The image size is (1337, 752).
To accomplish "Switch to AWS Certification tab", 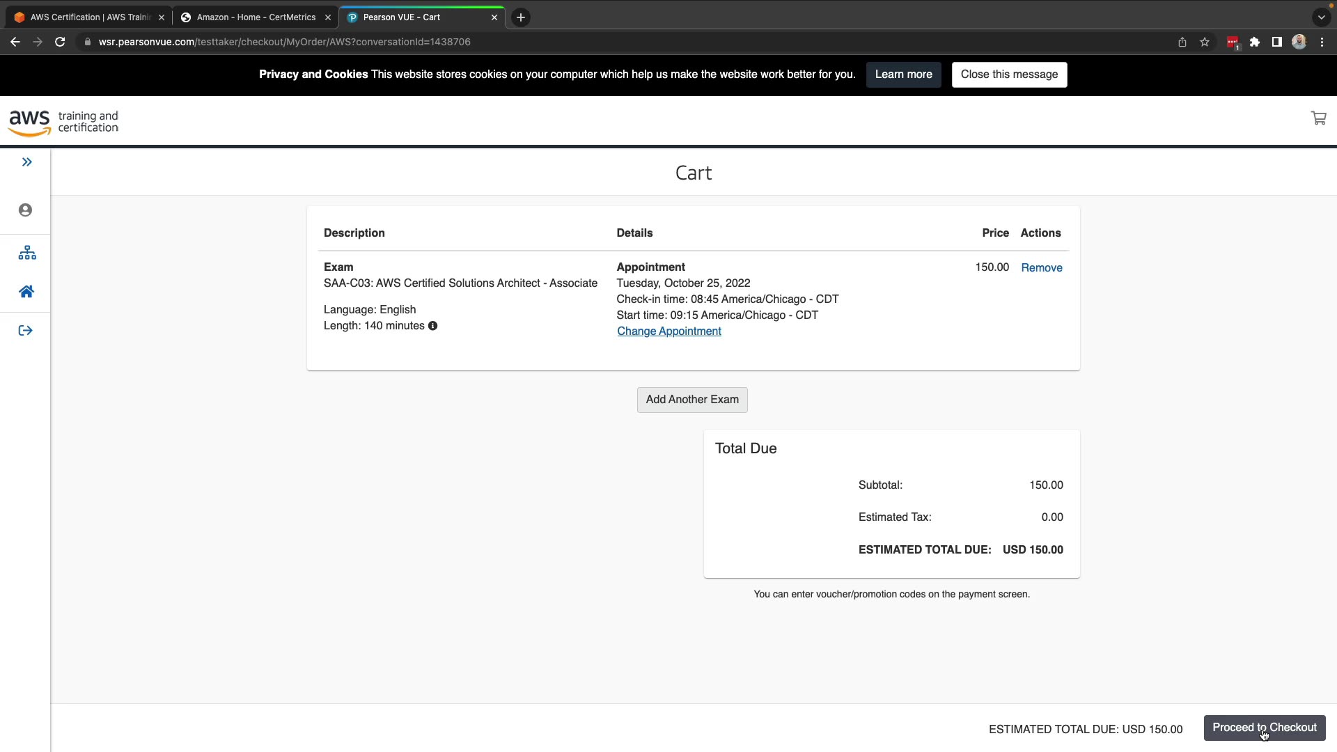I will pyautogui.click(x=89, y=17).
